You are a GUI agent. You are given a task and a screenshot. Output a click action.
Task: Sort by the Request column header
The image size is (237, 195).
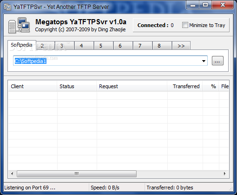click(132, 86)
